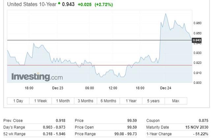Click the United States 10-Year title
Screen dimensions: 211x140
pos(31,4)
